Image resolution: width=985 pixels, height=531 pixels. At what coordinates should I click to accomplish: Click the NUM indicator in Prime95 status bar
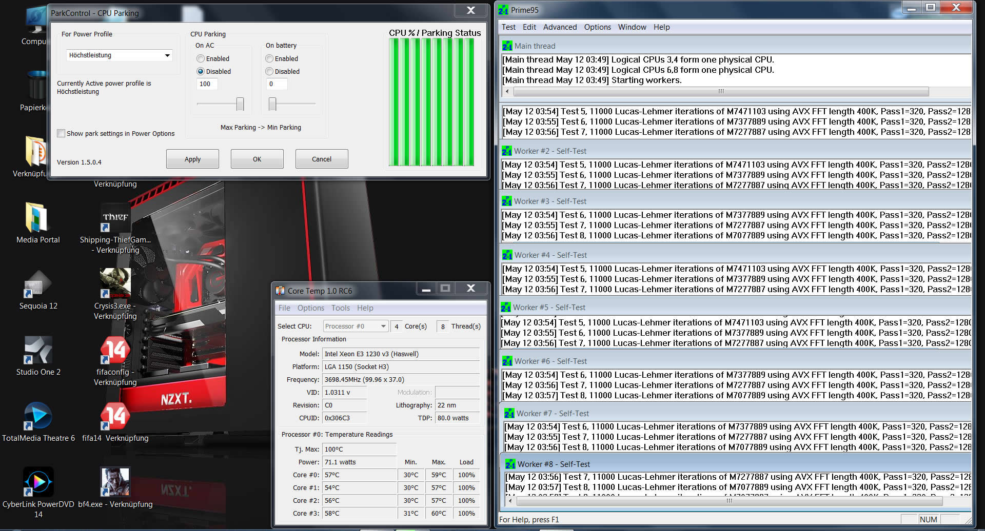pos(928,519)
